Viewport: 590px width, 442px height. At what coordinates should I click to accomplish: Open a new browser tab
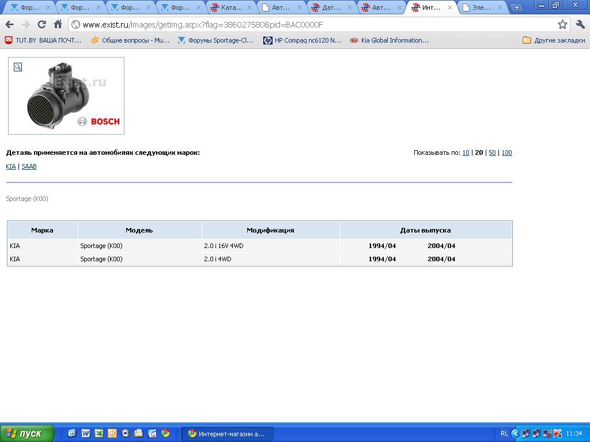click(516, 7)
